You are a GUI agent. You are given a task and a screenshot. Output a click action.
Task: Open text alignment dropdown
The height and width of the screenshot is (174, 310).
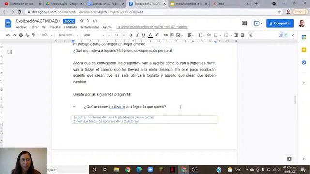(190, 35)
